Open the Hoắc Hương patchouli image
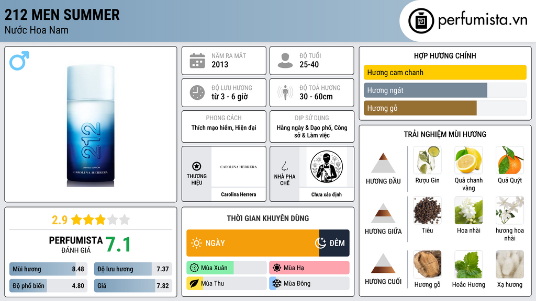 [468, 264]
